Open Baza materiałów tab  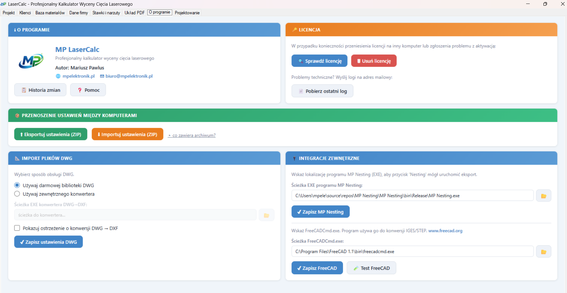tap(50, 13)
